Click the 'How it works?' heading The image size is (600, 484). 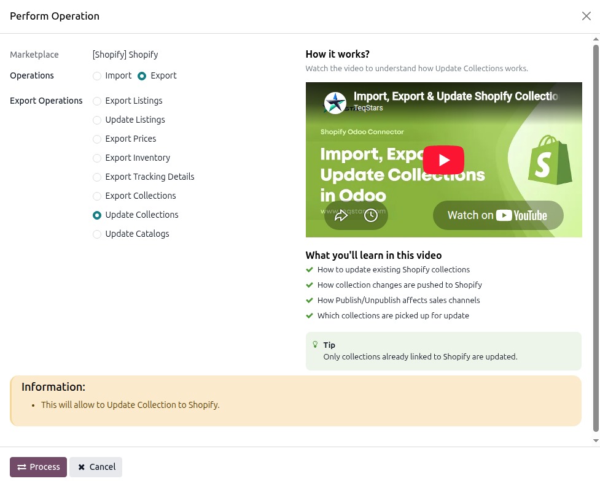(338, 54)
